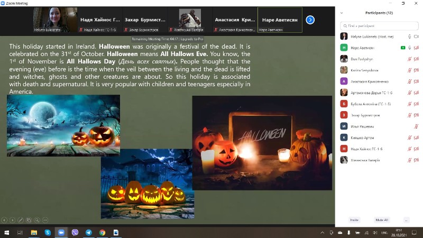Click the Find a participant search field
423x238 pixels.
[x=379, y=25]
